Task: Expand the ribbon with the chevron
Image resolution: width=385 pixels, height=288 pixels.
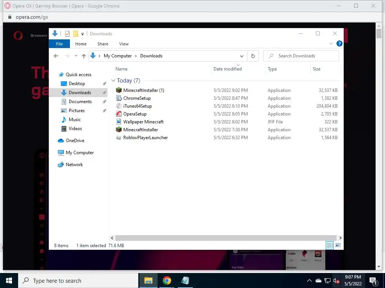Action: coord(331,43)
